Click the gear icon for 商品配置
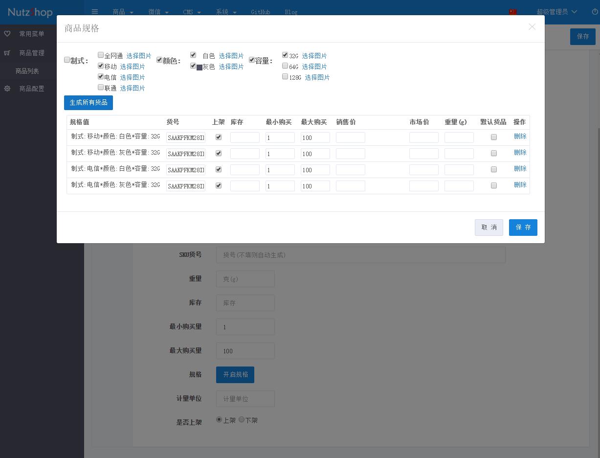Screen dimensions: 600x458 (7, 89)
